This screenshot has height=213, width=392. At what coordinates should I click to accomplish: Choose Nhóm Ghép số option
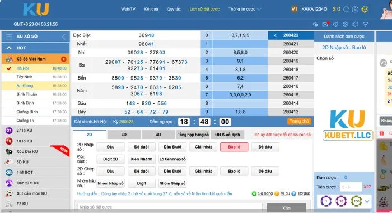click(172, 183)
